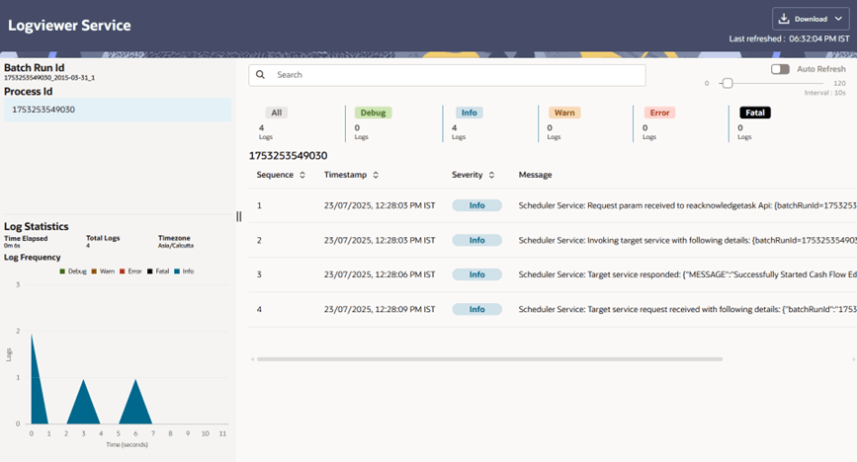Click the Last refreshed time text
Screen dimensions: 857x462
pyautogui.click(x=789, y=38)
